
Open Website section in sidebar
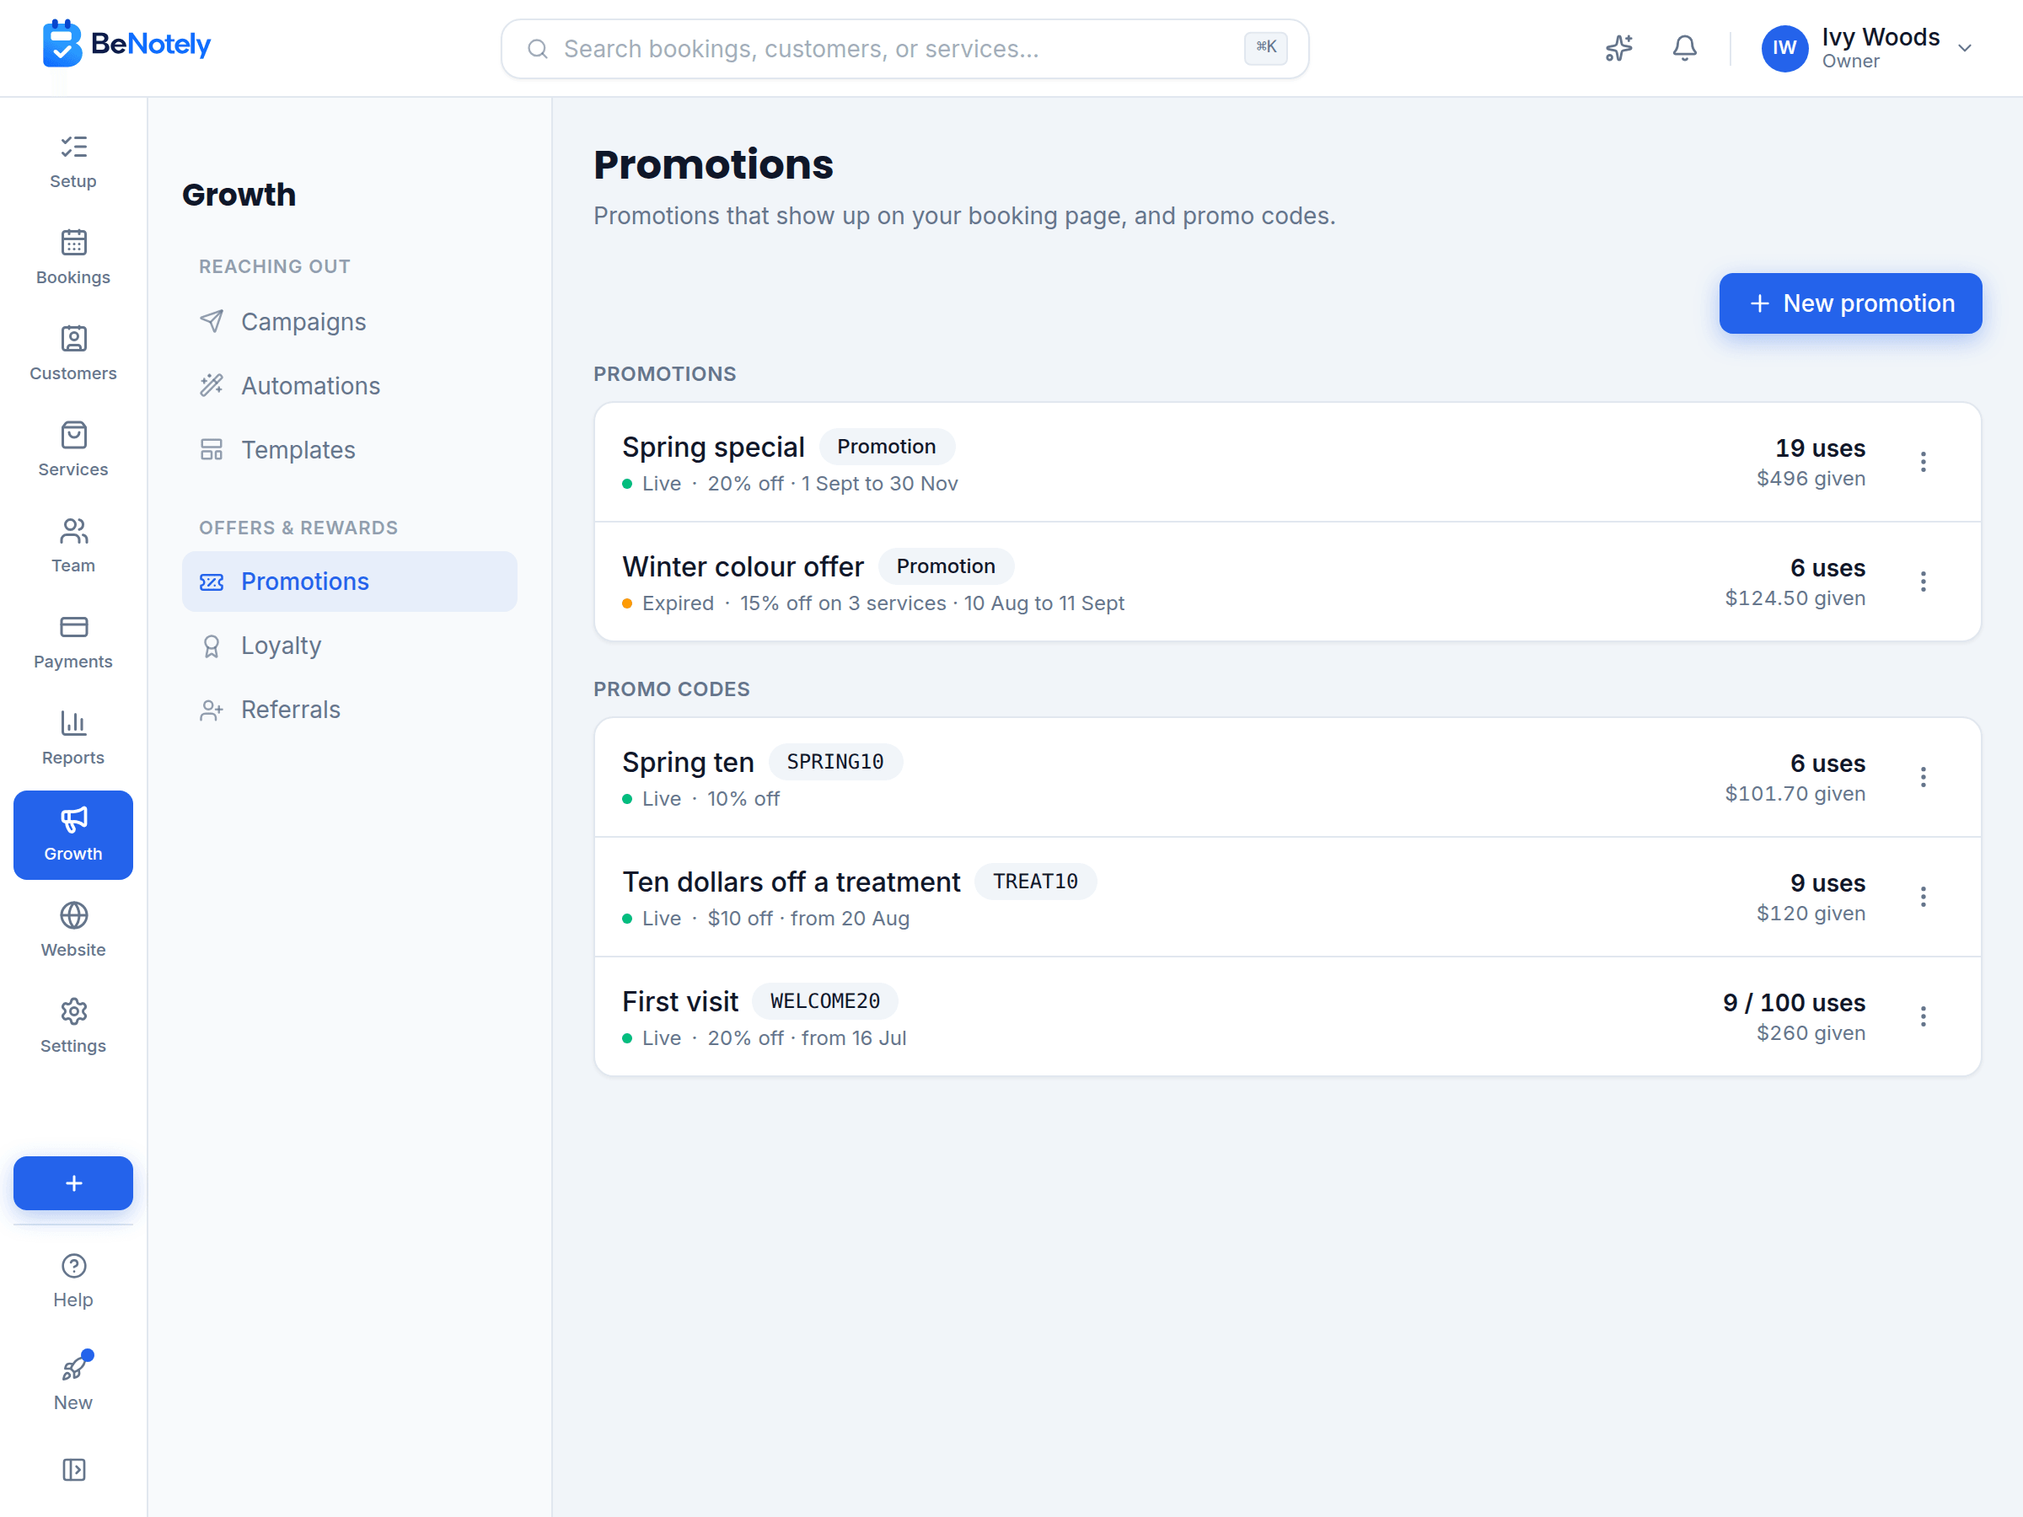coord(73,930)
